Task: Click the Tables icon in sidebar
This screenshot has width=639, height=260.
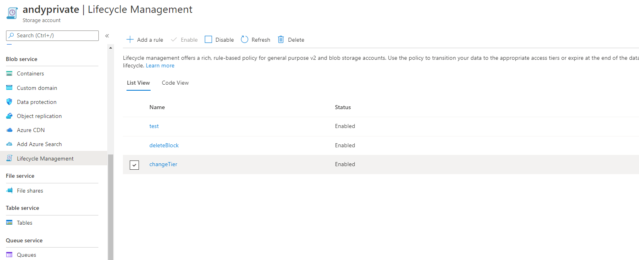Action: 9,223
